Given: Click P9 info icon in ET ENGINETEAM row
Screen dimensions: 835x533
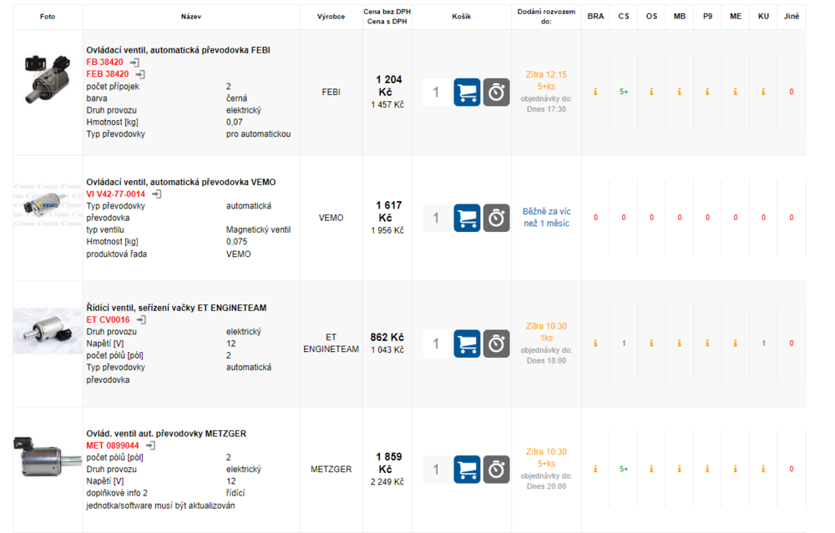Looking at the screenshot, I should (707, 344).
